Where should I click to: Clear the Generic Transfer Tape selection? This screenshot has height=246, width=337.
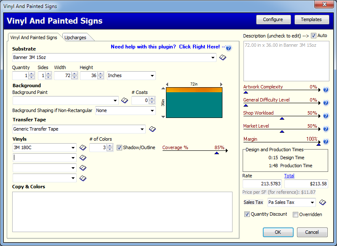[x=152, y=129]
